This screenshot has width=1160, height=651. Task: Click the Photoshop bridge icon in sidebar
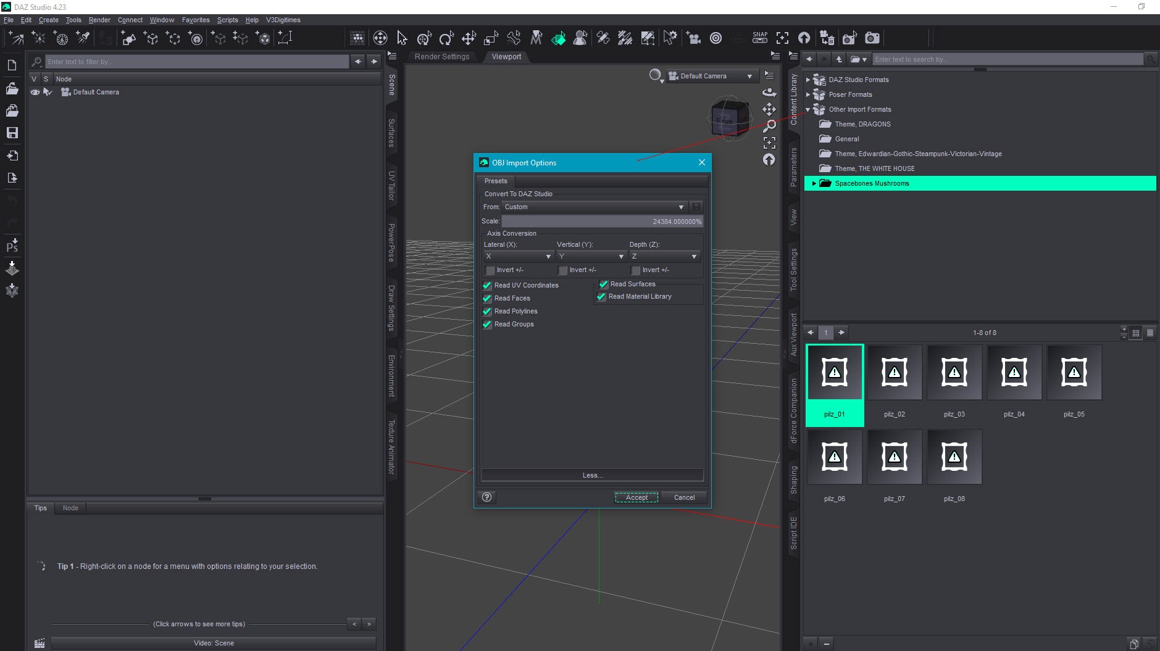(x=12, y=245)
